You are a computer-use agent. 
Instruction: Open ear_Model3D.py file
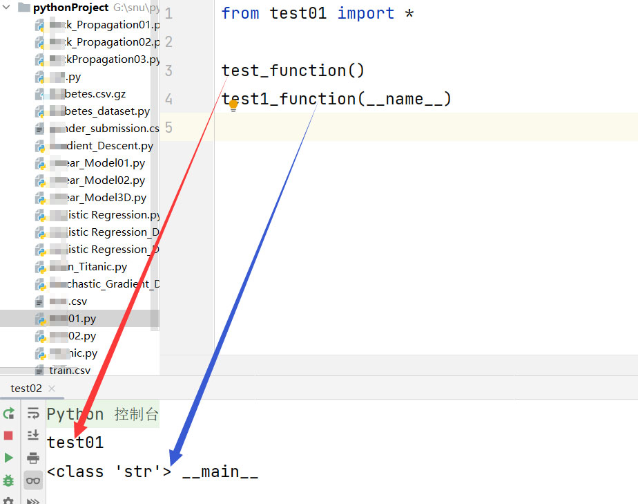(91, 198)
